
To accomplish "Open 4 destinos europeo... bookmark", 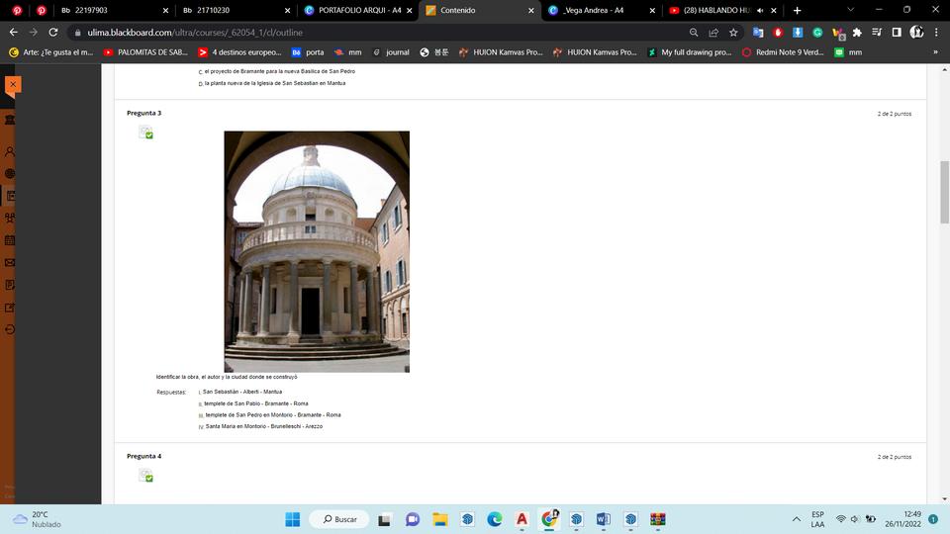I will coord(239,52).
